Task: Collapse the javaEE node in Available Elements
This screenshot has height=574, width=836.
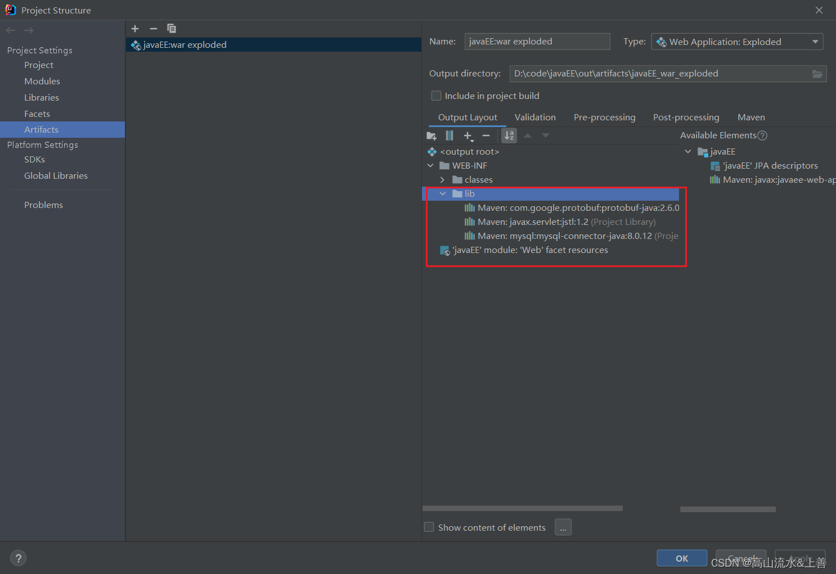Action: (688, 151)
